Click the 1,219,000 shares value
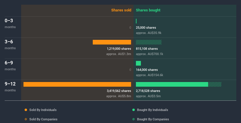This screenshot has width=241, height=123. (119, 49)
